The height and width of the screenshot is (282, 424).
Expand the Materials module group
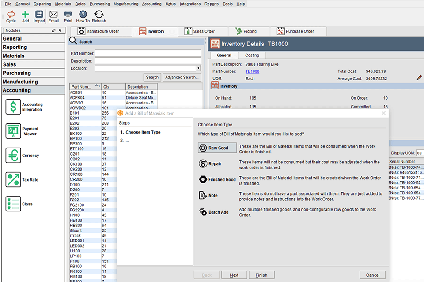tap(33, 56)
